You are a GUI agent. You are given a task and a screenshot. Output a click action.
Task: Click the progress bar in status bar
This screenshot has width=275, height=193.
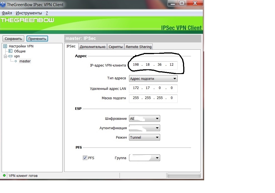184,175
